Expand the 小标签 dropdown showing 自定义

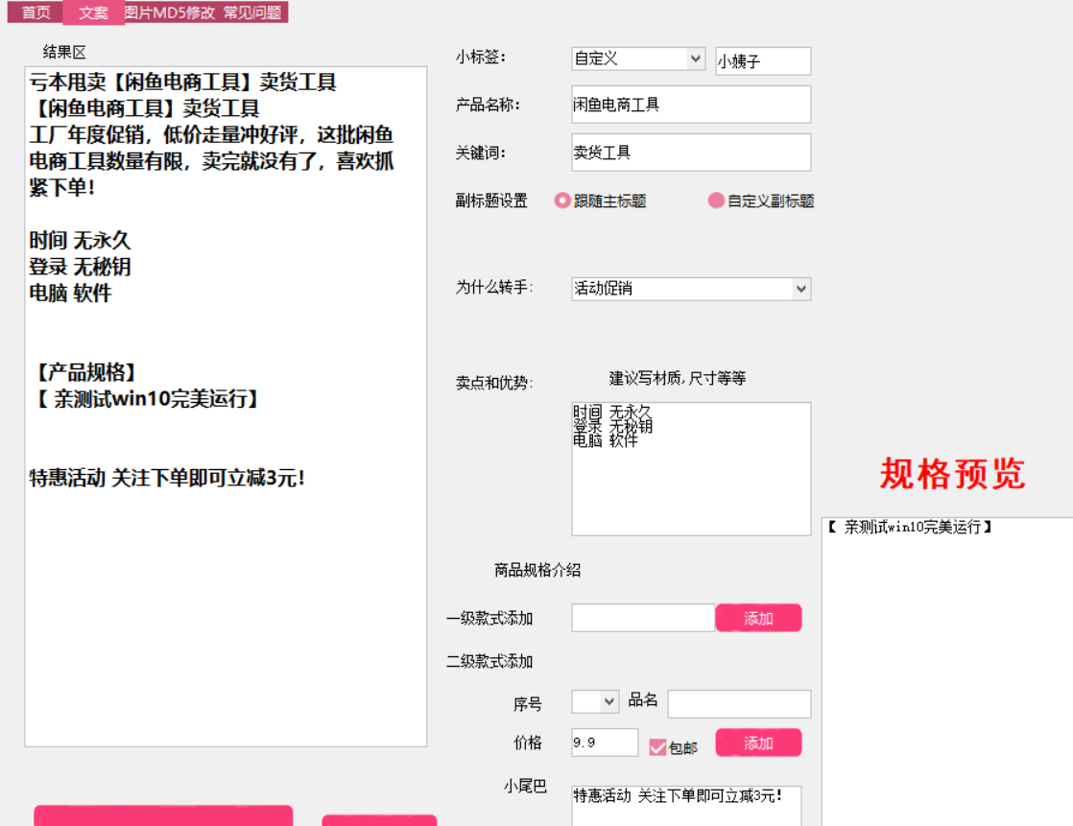(638, 59)
